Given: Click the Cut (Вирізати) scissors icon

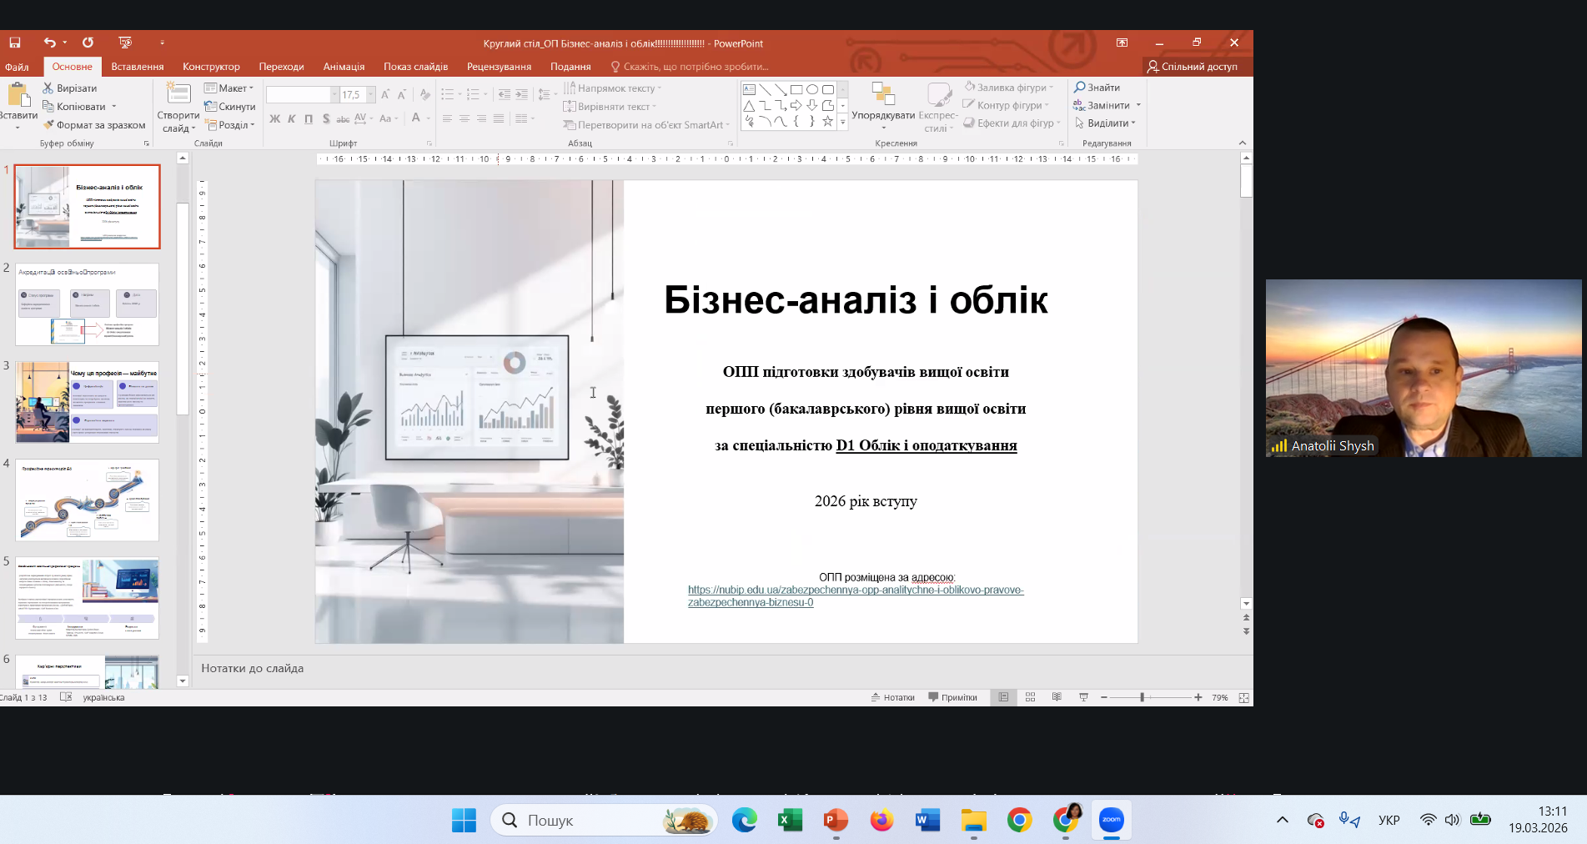Looking at the screenshot, I should (x=48, y=88).
